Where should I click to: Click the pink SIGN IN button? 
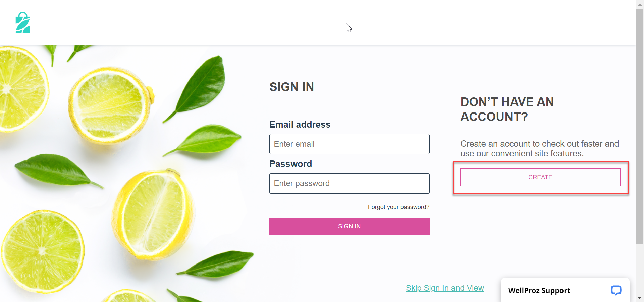click(349, 226)
